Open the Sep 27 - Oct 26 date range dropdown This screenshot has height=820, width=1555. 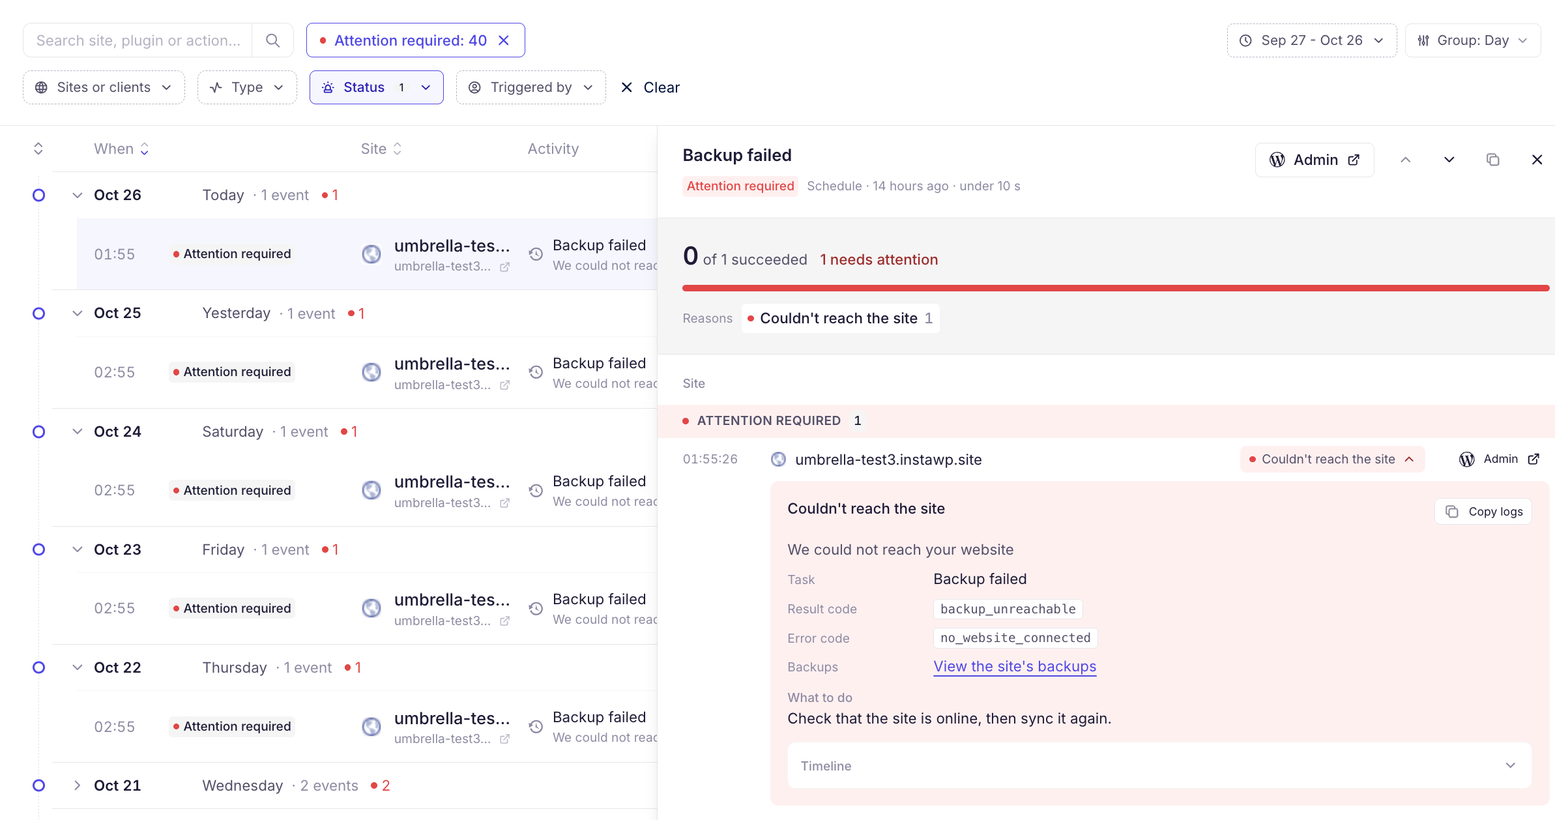(x=1311, y=40)
